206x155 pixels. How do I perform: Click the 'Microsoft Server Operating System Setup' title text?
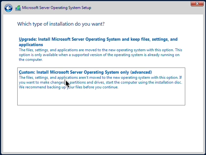point(57,8)
